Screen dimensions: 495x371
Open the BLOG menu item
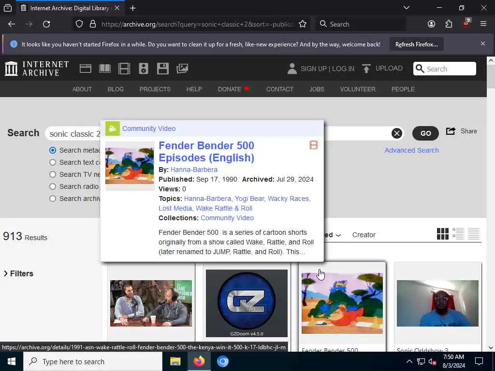116,89
